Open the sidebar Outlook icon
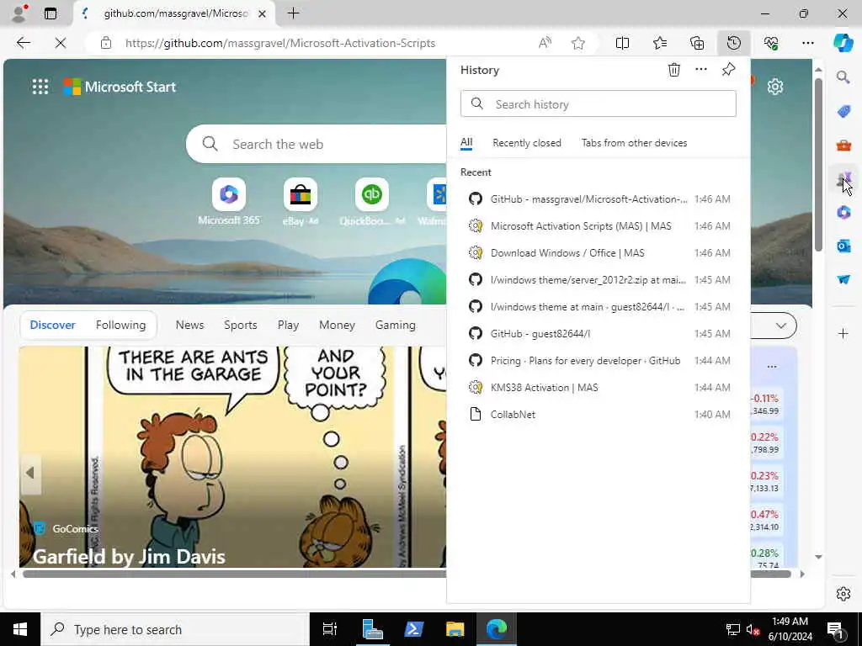Screen dimensions: 862x646 (x=843, y=246)
